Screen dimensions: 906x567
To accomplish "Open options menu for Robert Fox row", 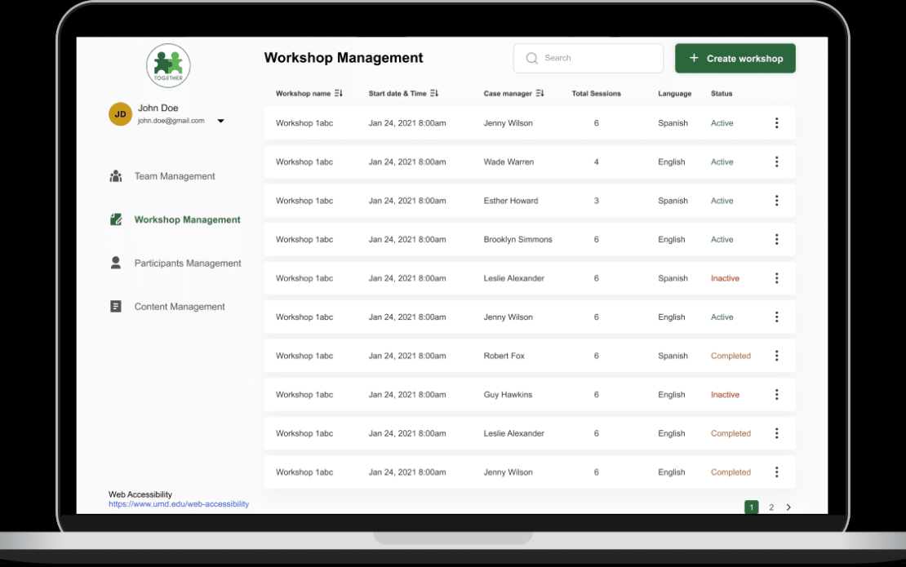I will (x=776, y=356).
